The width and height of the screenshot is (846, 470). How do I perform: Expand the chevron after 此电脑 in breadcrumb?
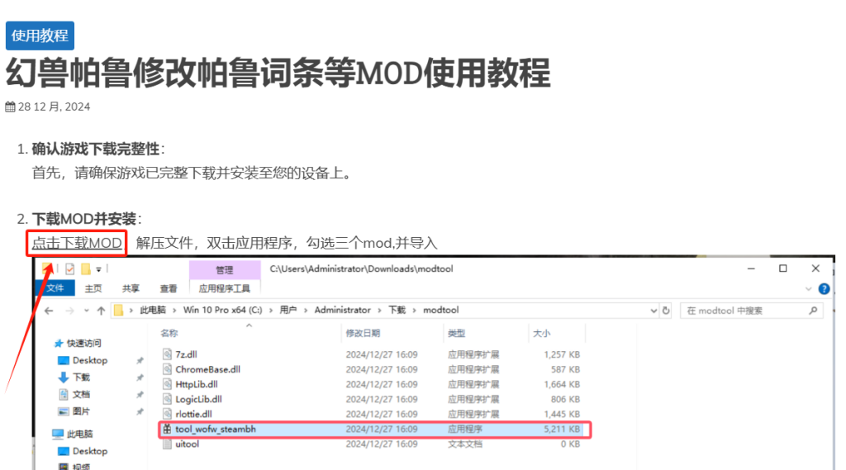tap(174, 311)
